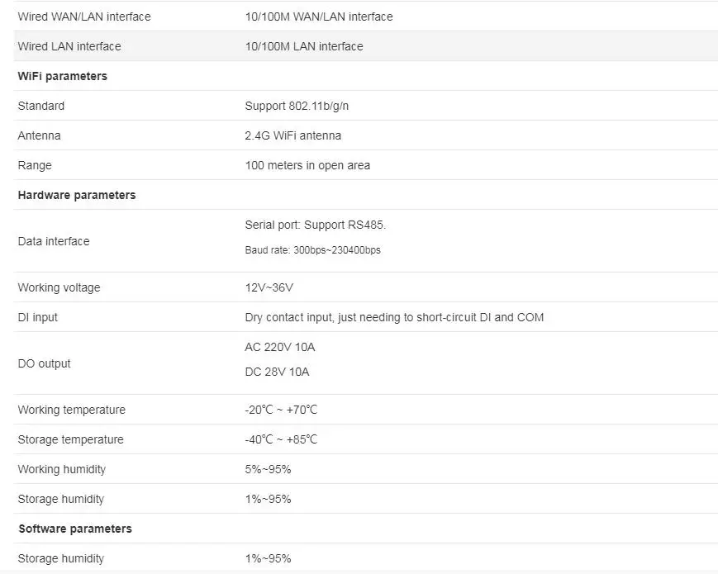Click the 'Wired WAN/LAN interface' label

[x=84, y=17]
